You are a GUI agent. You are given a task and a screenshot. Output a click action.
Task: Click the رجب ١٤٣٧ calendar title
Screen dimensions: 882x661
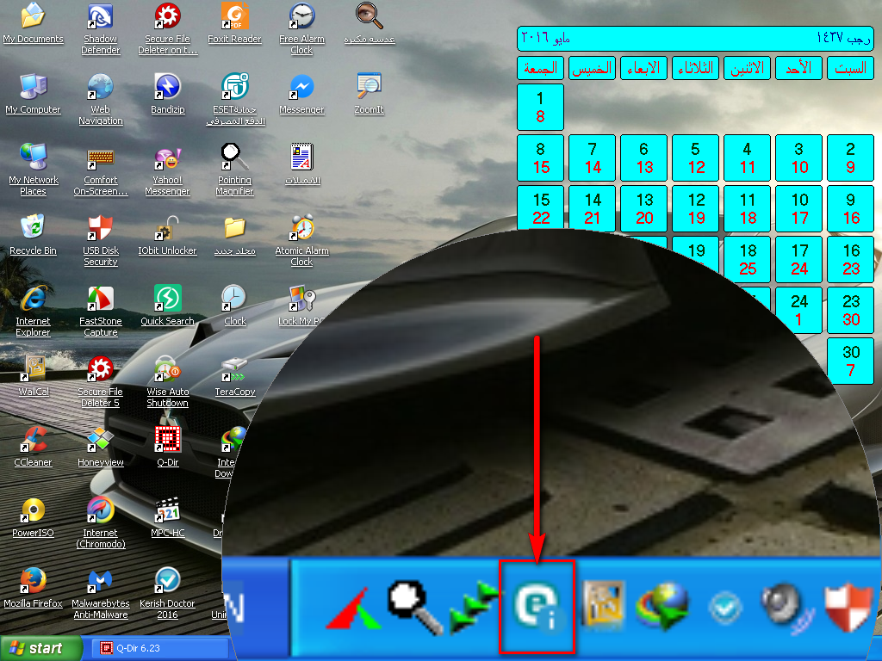[x=842, y=38]
